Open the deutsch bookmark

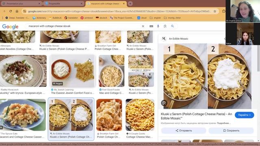click(101, 18)
